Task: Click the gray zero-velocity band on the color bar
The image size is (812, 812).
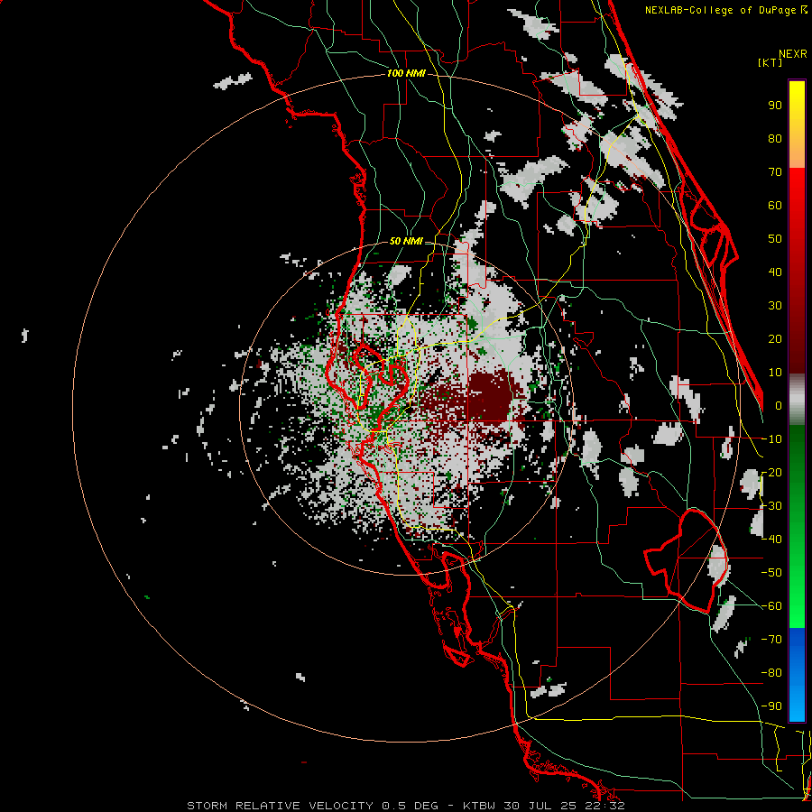Action: (x=797, y=400)
